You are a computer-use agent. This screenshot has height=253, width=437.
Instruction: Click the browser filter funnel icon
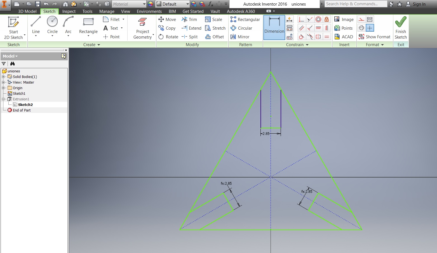(x=4, y=64)
